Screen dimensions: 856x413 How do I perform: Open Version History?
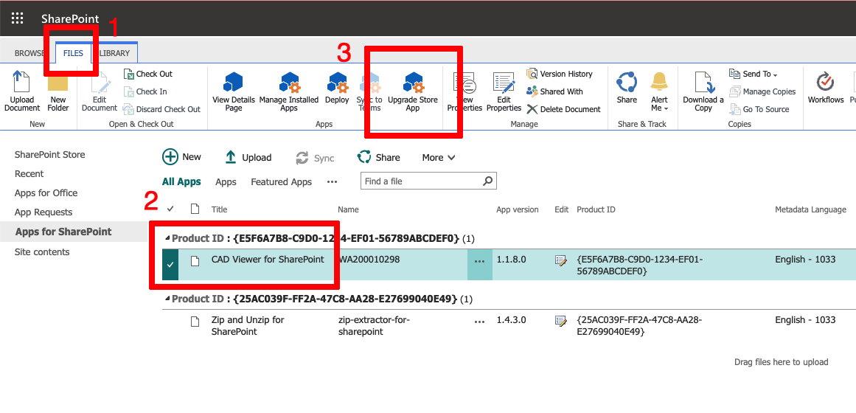560,74
